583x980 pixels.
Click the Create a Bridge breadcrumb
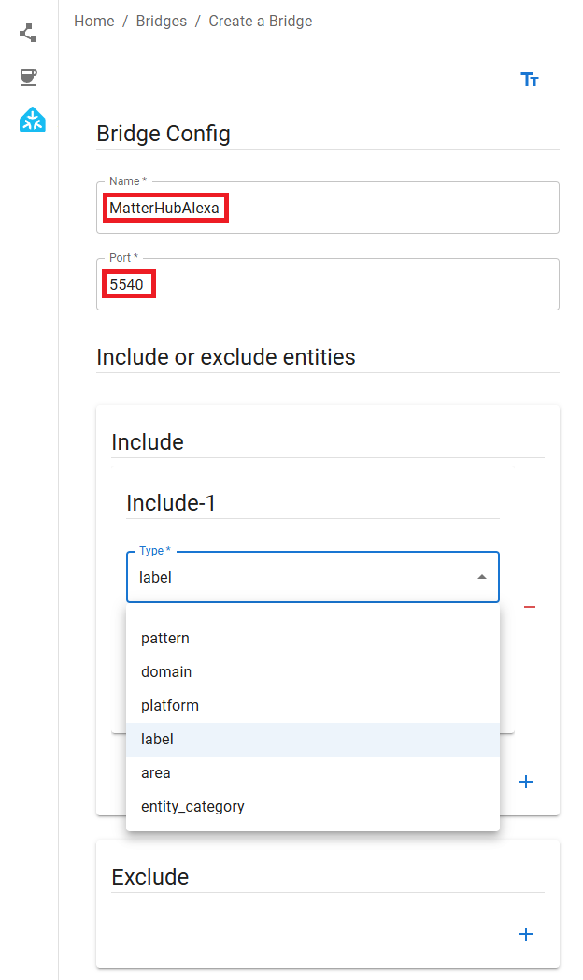(261, 22)
